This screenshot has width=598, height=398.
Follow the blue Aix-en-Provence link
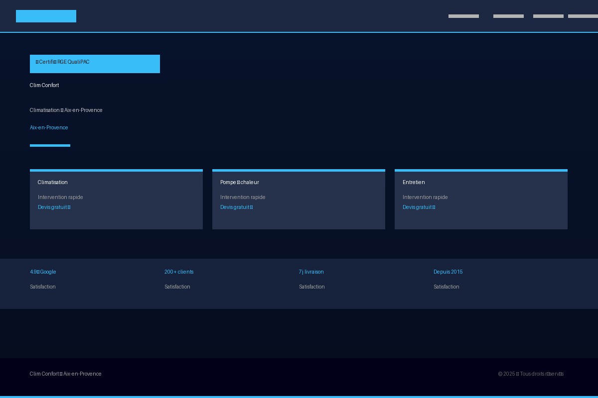click(x=49, y=128)
